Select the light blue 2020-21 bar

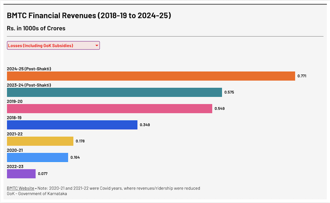37,158
